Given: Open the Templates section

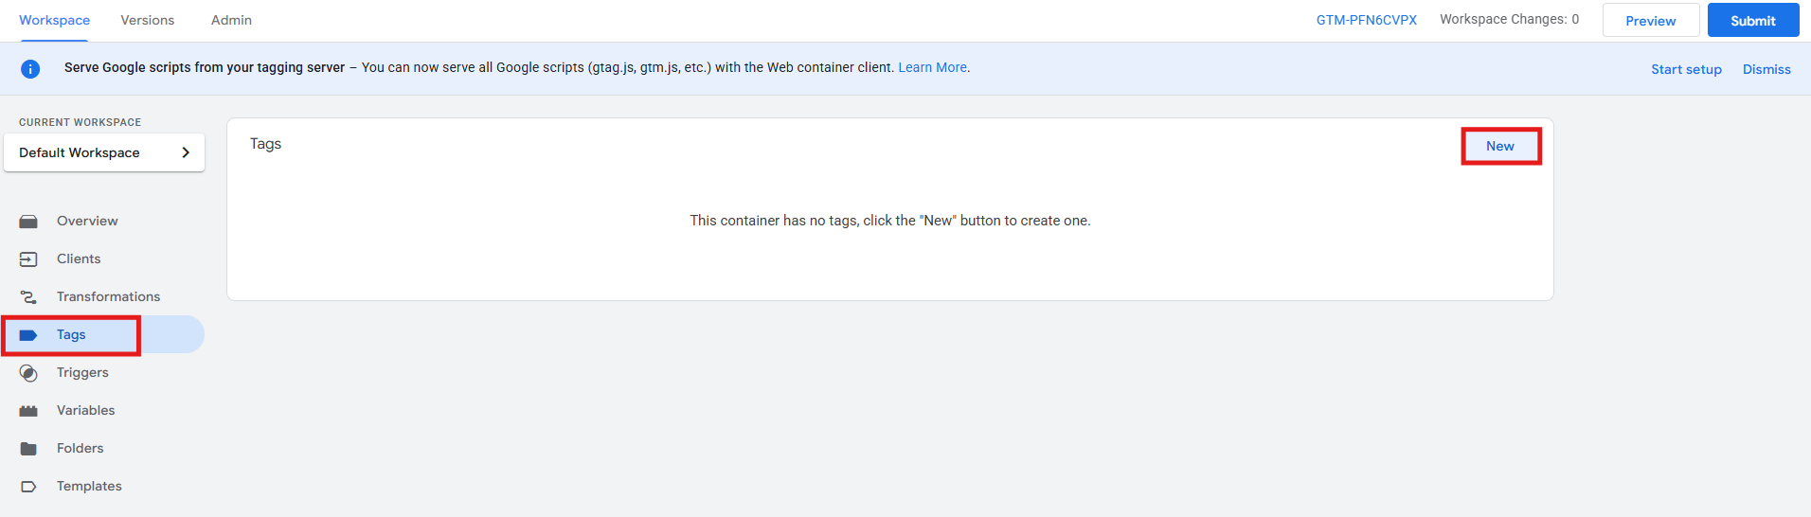Looking at the screenshot, I should (x=102, y=486).
